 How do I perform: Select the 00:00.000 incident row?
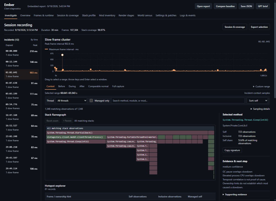pos(22,53)
